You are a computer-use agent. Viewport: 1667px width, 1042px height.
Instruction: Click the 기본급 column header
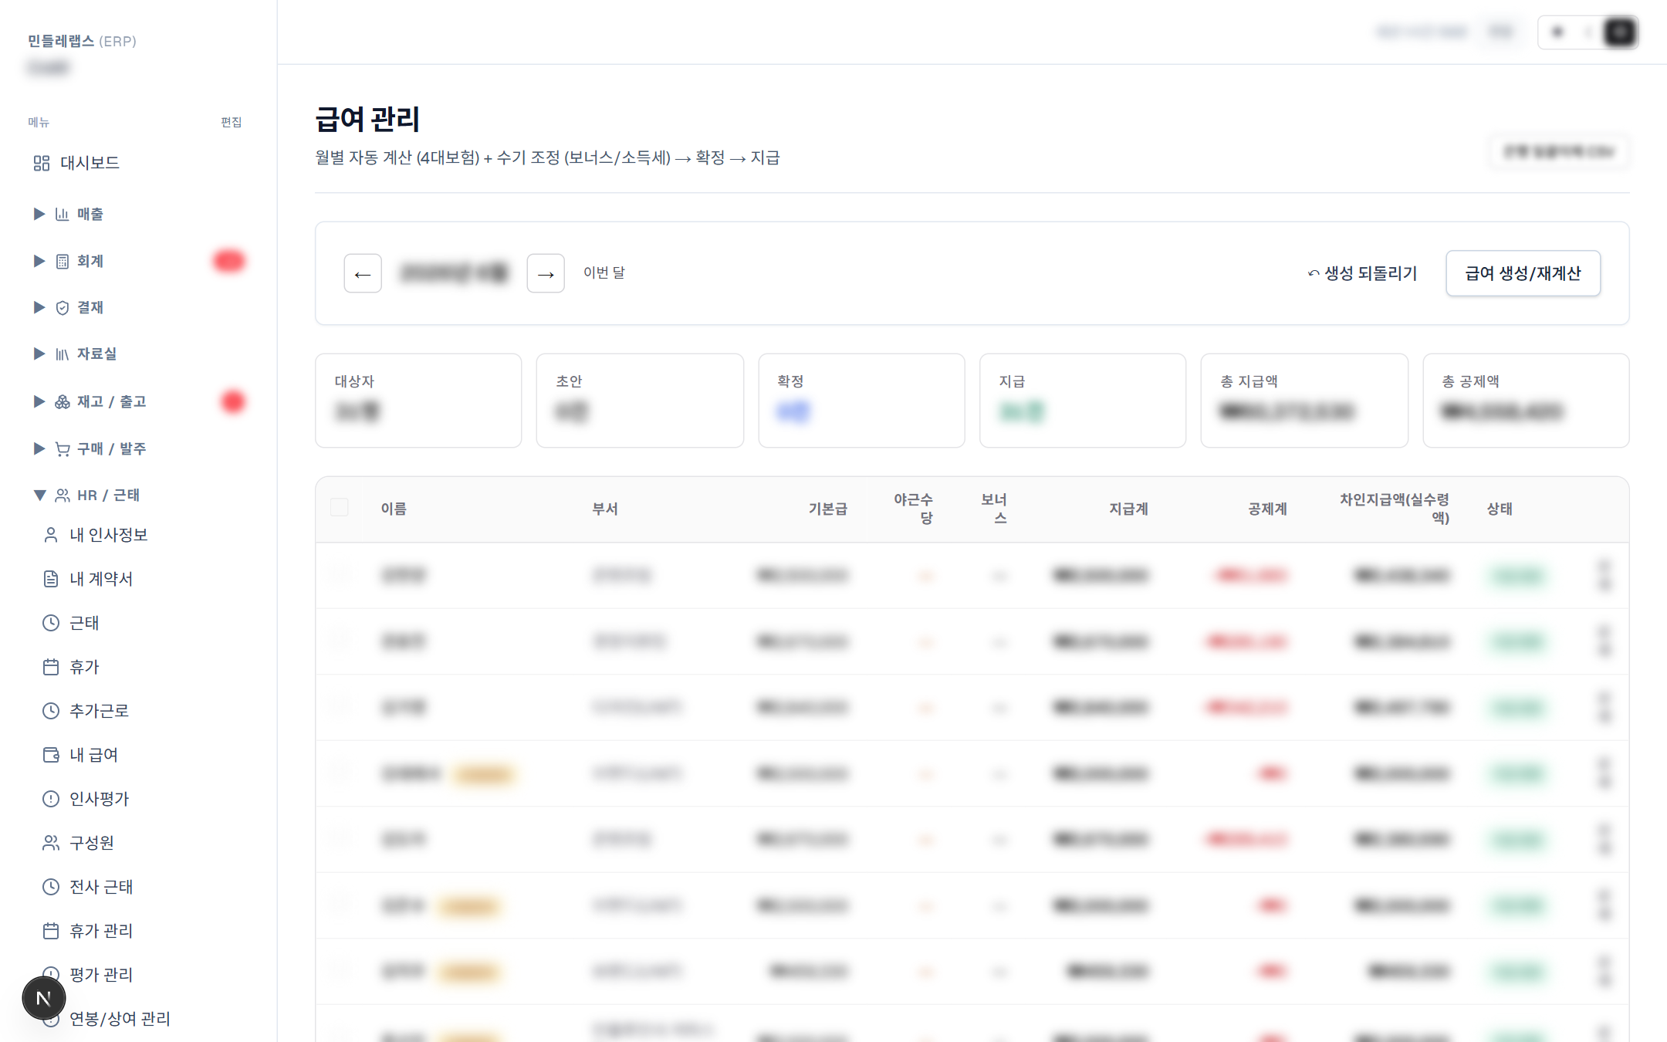(x=827, y=509)
